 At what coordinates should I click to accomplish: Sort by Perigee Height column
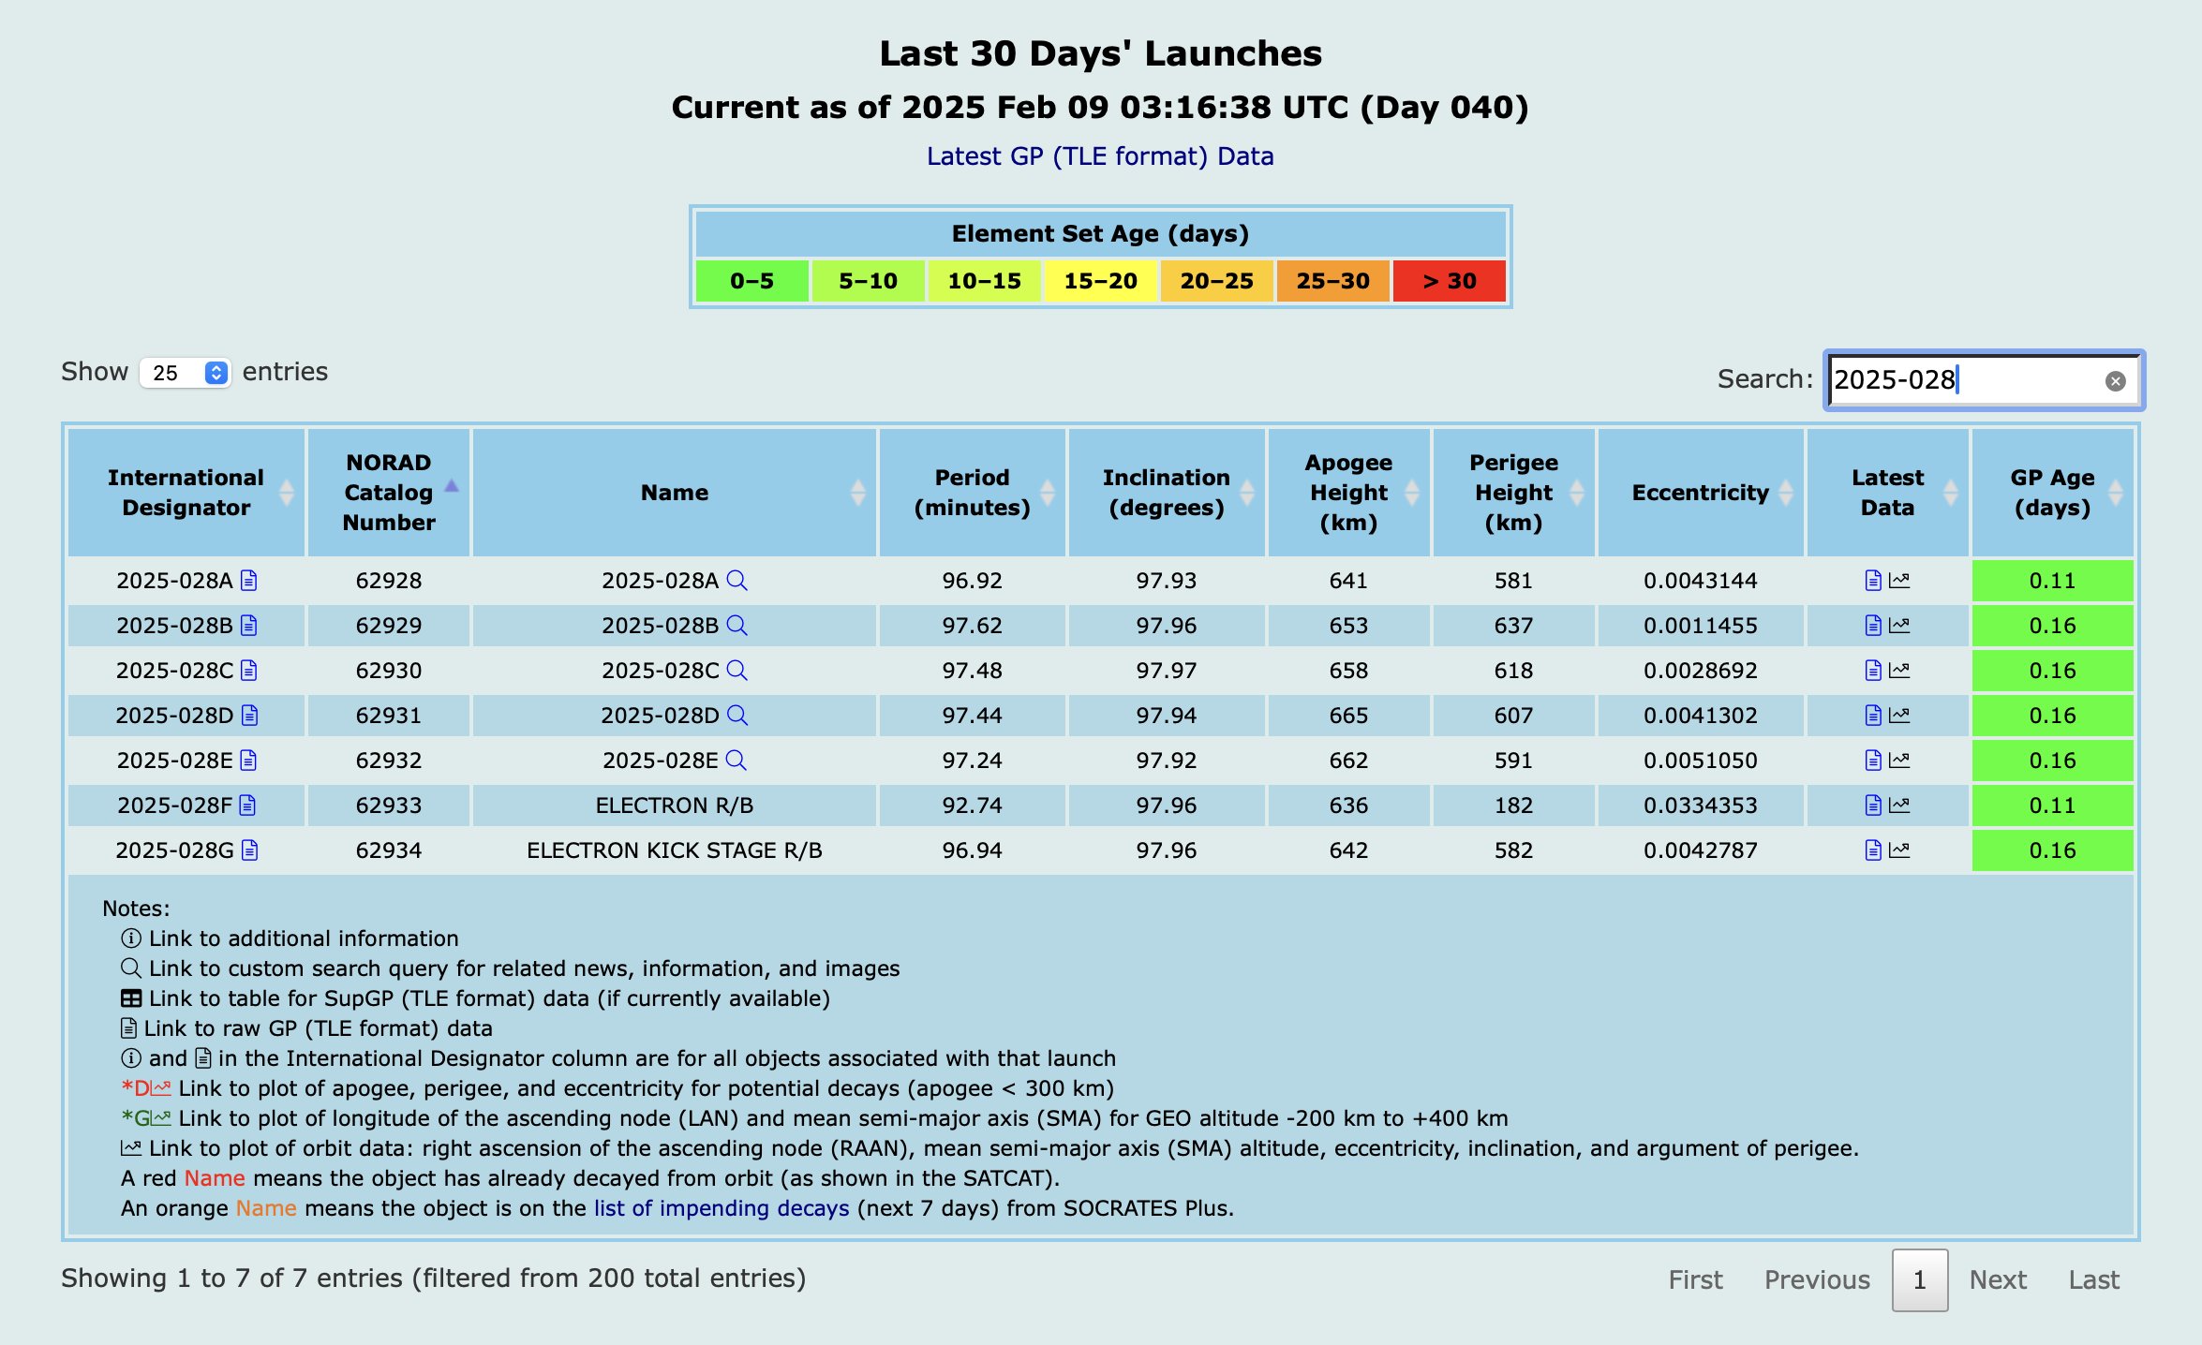[1514, 493]
